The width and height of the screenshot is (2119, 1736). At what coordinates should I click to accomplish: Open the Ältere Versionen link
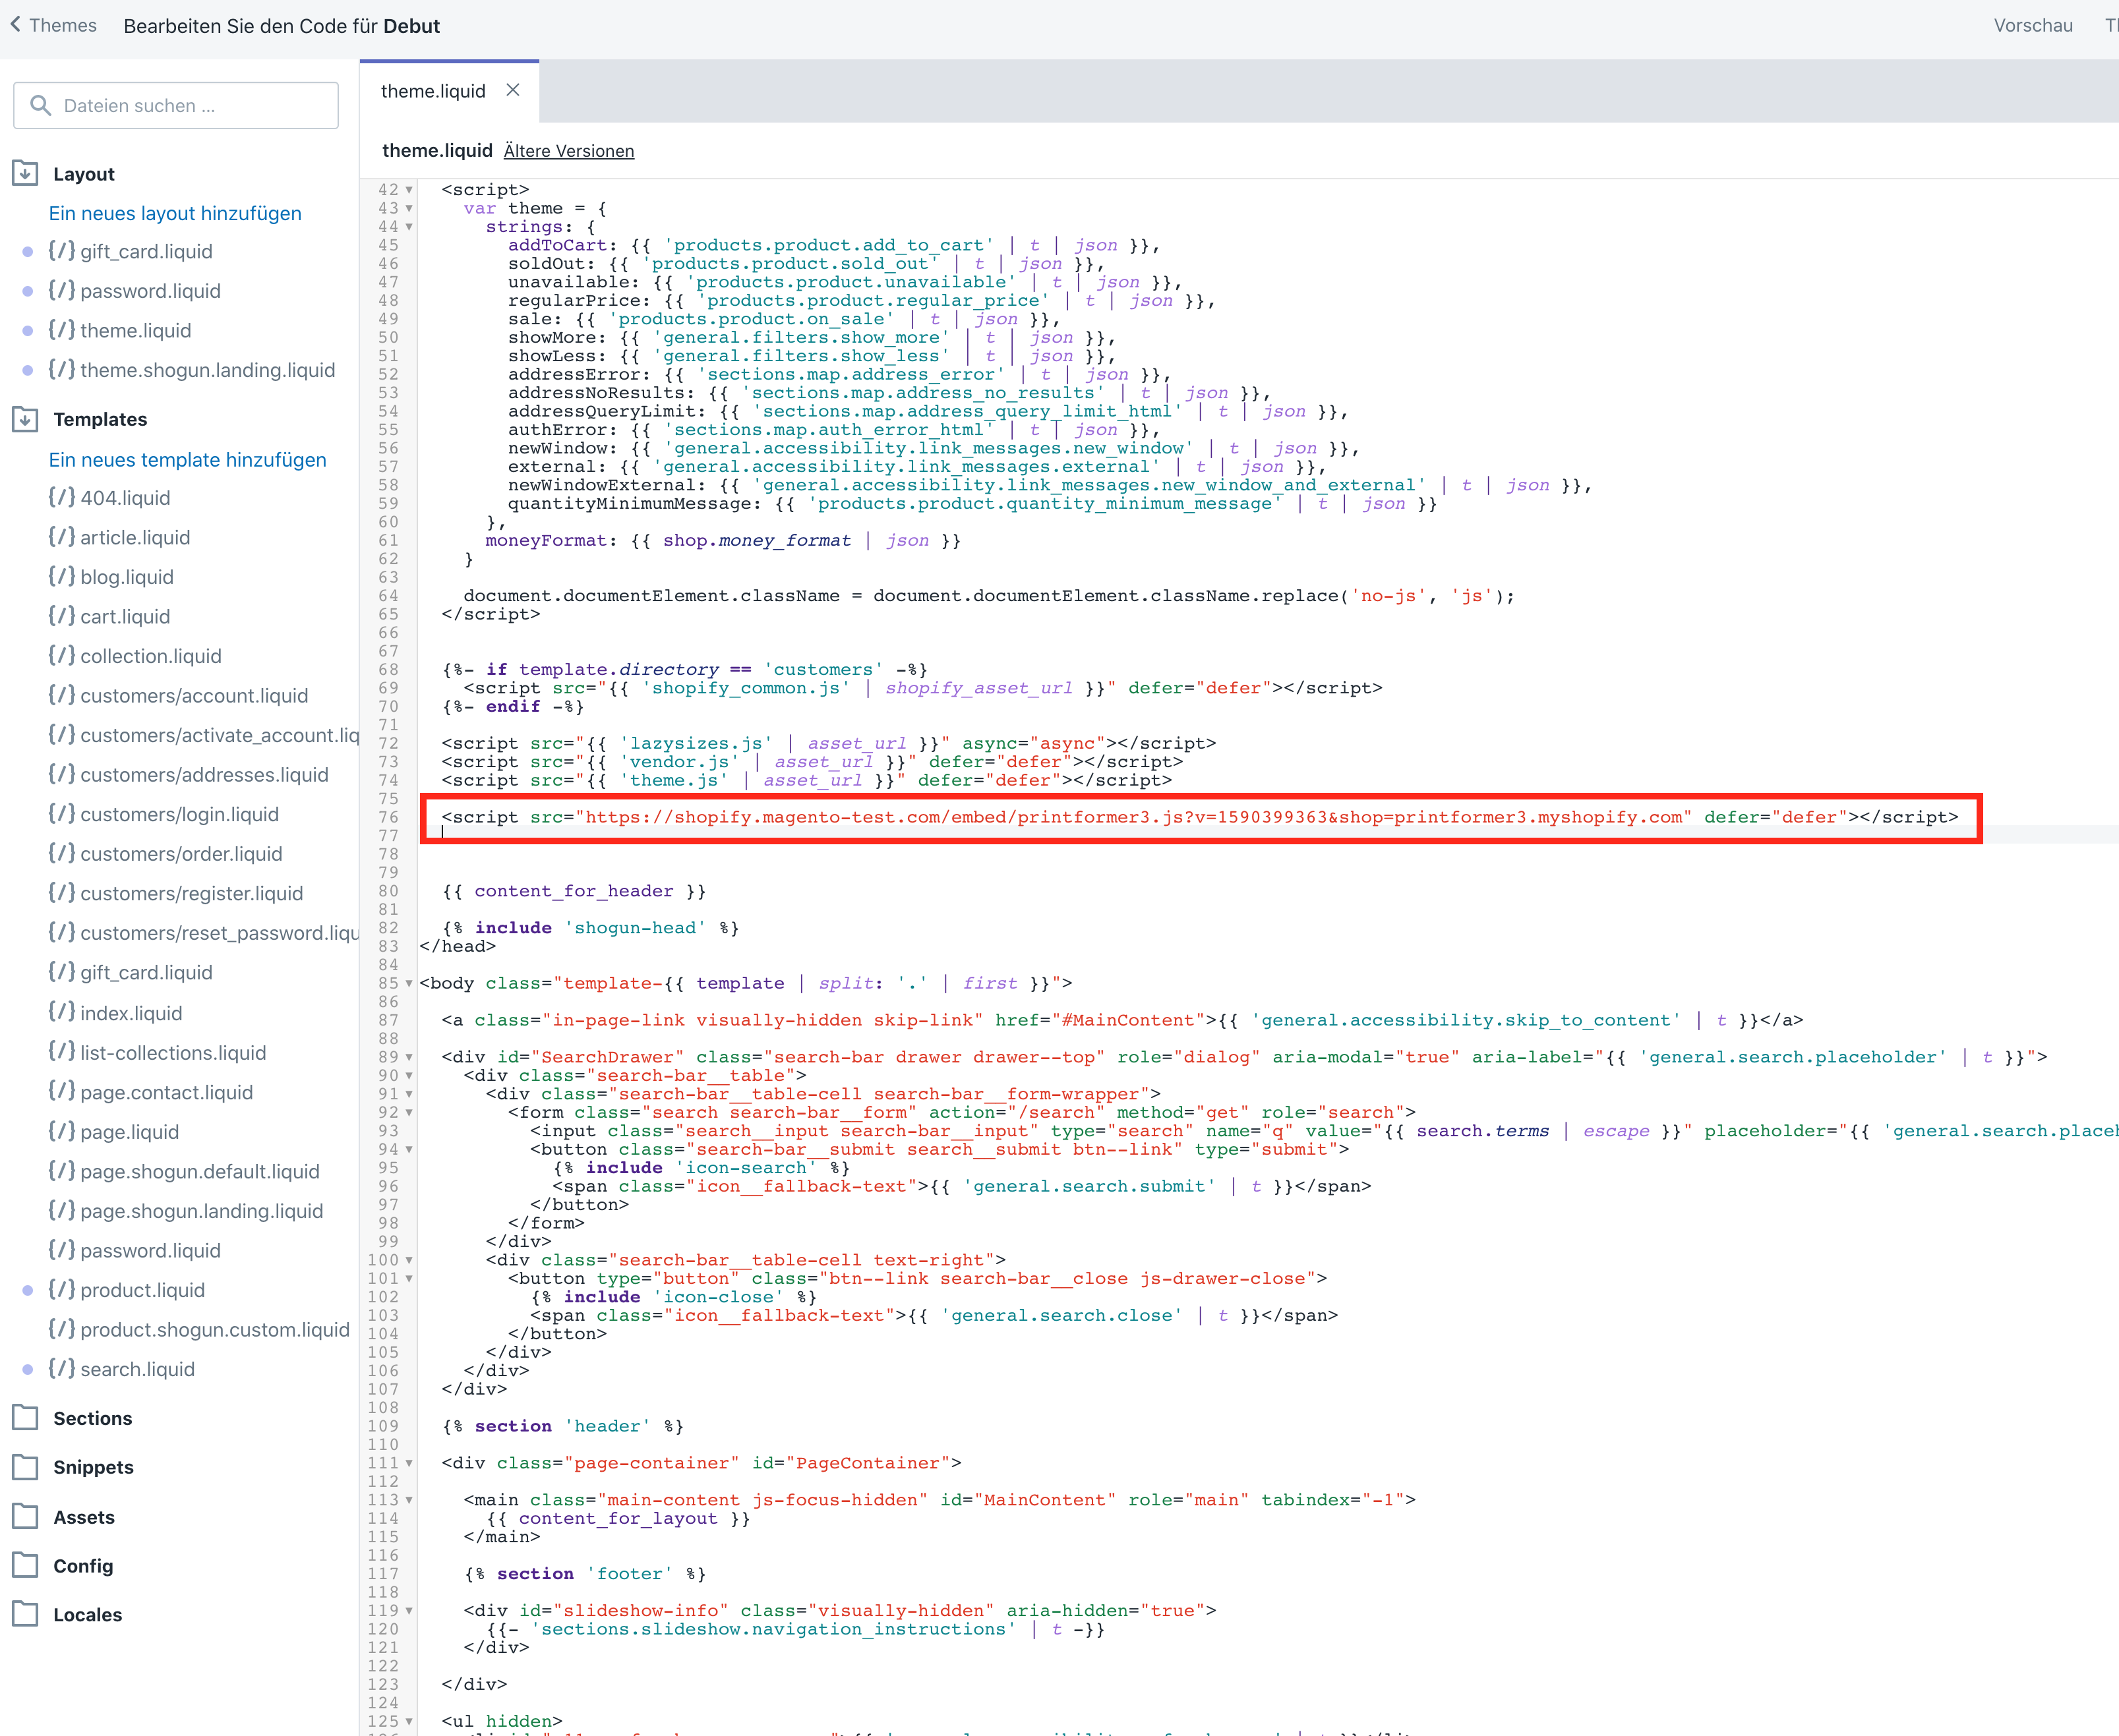(x=568, y=151)
